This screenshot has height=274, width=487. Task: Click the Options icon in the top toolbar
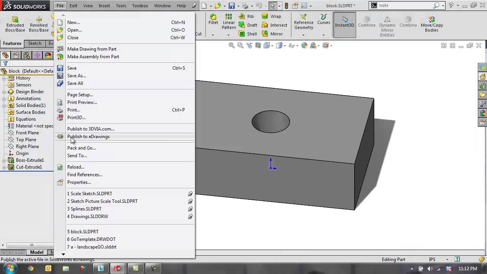[x=305, y=6]
